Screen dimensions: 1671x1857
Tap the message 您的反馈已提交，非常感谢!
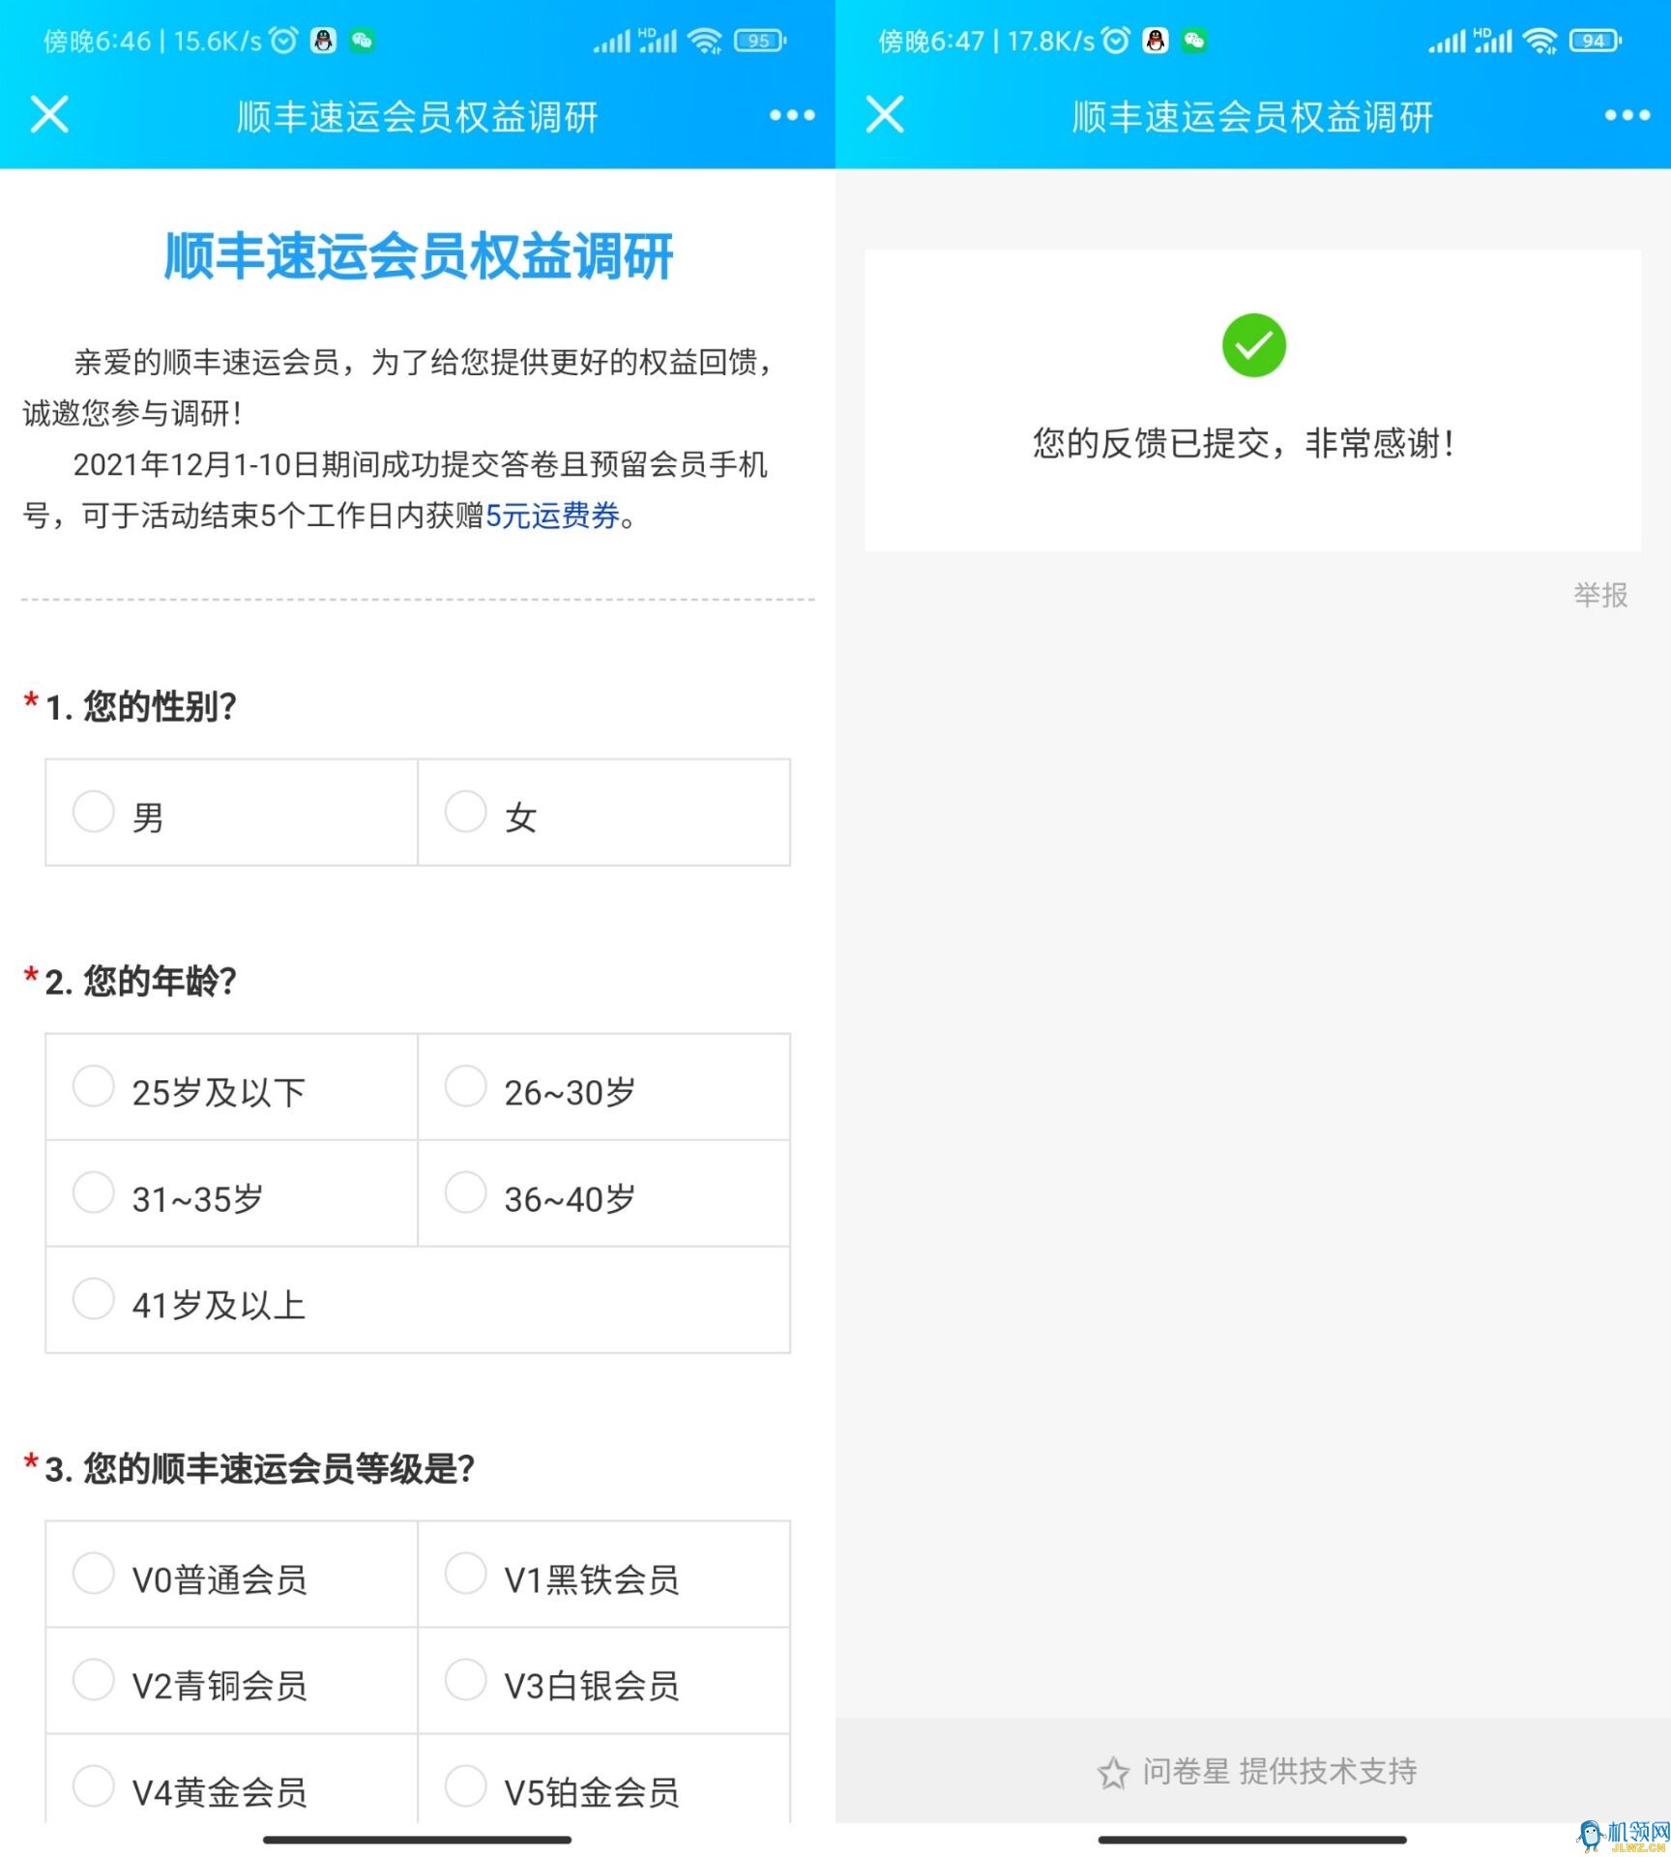[1244, 443]
